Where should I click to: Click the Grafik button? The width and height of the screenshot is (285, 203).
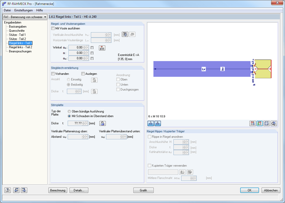143,190
